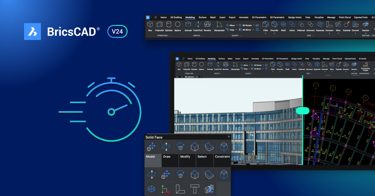Viewport: 375px width, 196px height.
Task: Expand the 3D Rotate dropdown arrow
Action: click(x=253, y=25)
